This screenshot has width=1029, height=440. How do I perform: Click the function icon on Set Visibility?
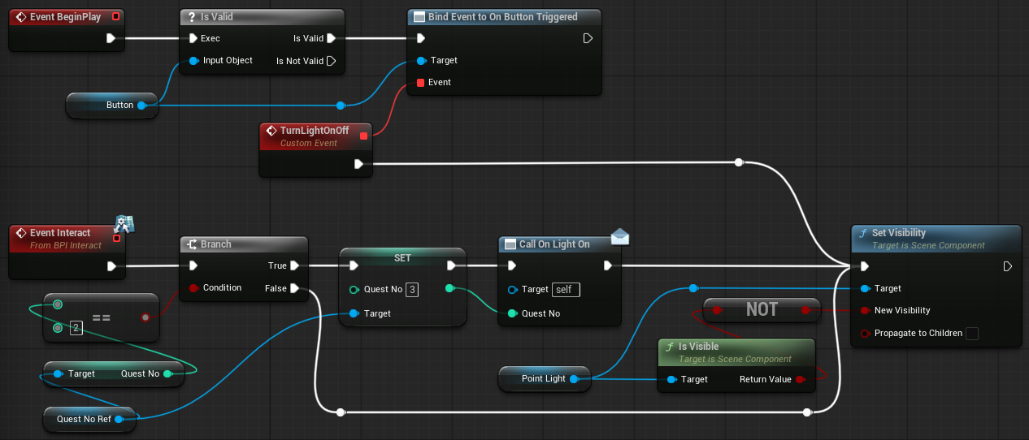pyautogui.click(x=863, y=233)
